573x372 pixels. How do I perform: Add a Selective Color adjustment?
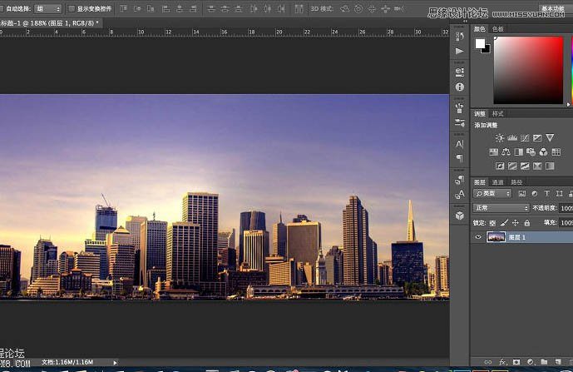point(537,166)
